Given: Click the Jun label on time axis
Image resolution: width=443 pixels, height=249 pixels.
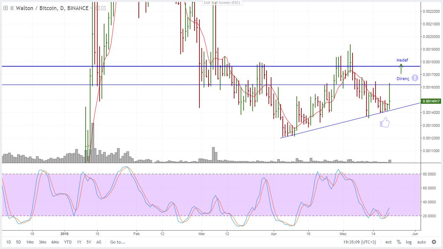Looking at the screenshot, I should tap(415, 234).
